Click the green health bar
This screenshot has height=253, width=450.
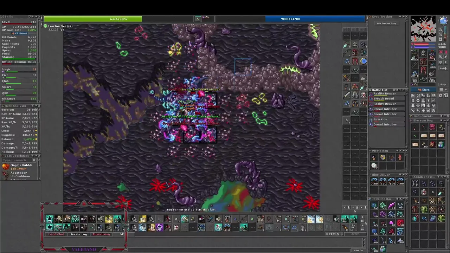(x=118, y=19)
